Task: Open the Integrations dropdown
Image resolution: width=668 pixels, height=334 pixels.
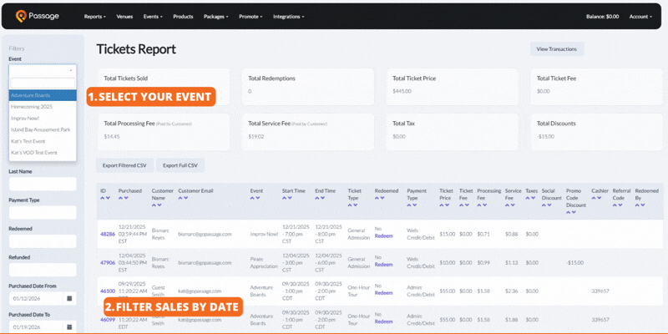Action: point(288,17)
